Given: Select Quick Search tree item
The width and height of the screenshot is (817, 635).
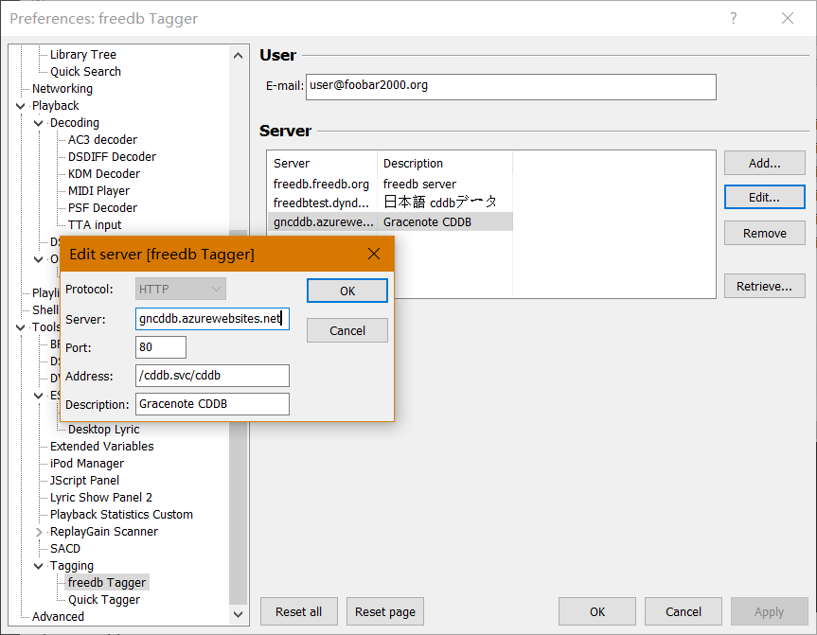Looking at the screenshot, I should [x=85, y=72].
